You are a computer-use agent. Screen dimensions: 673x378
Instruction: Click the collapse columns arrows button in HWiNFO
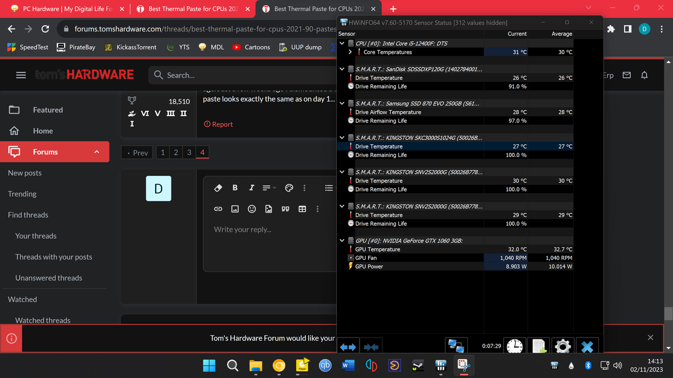(x=371, y=347)
